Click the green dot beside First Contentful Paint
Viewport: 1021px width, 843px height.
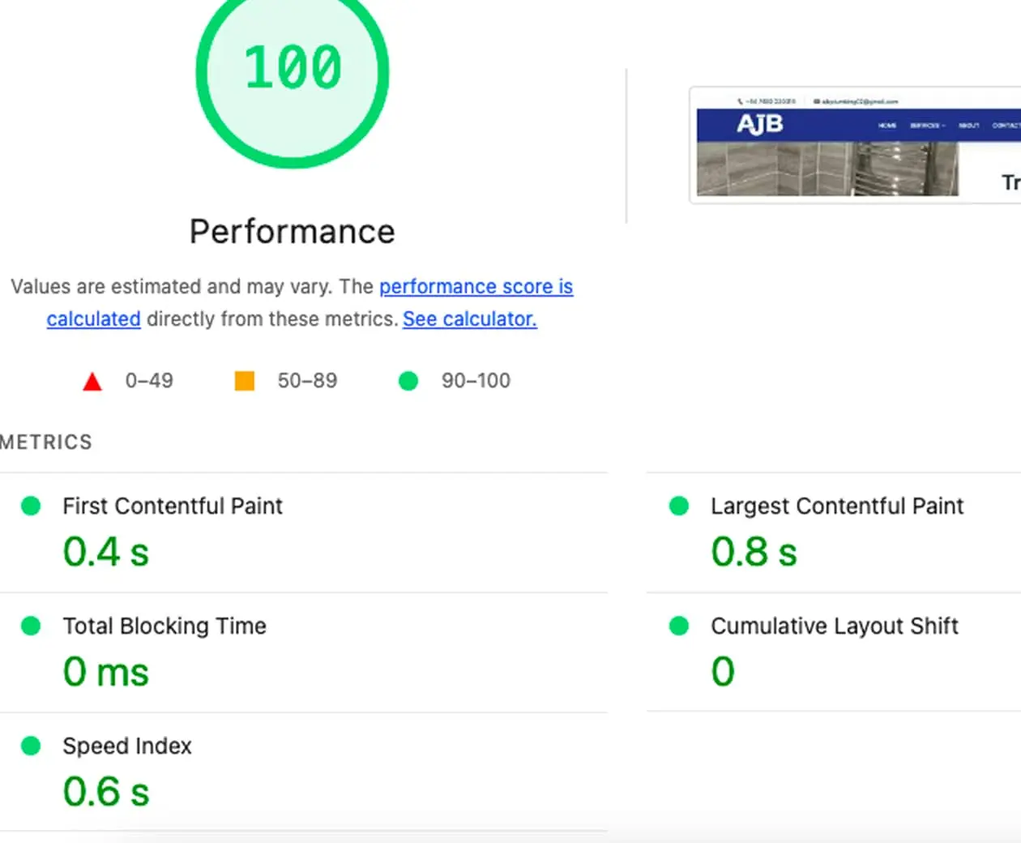pos(31,506)
